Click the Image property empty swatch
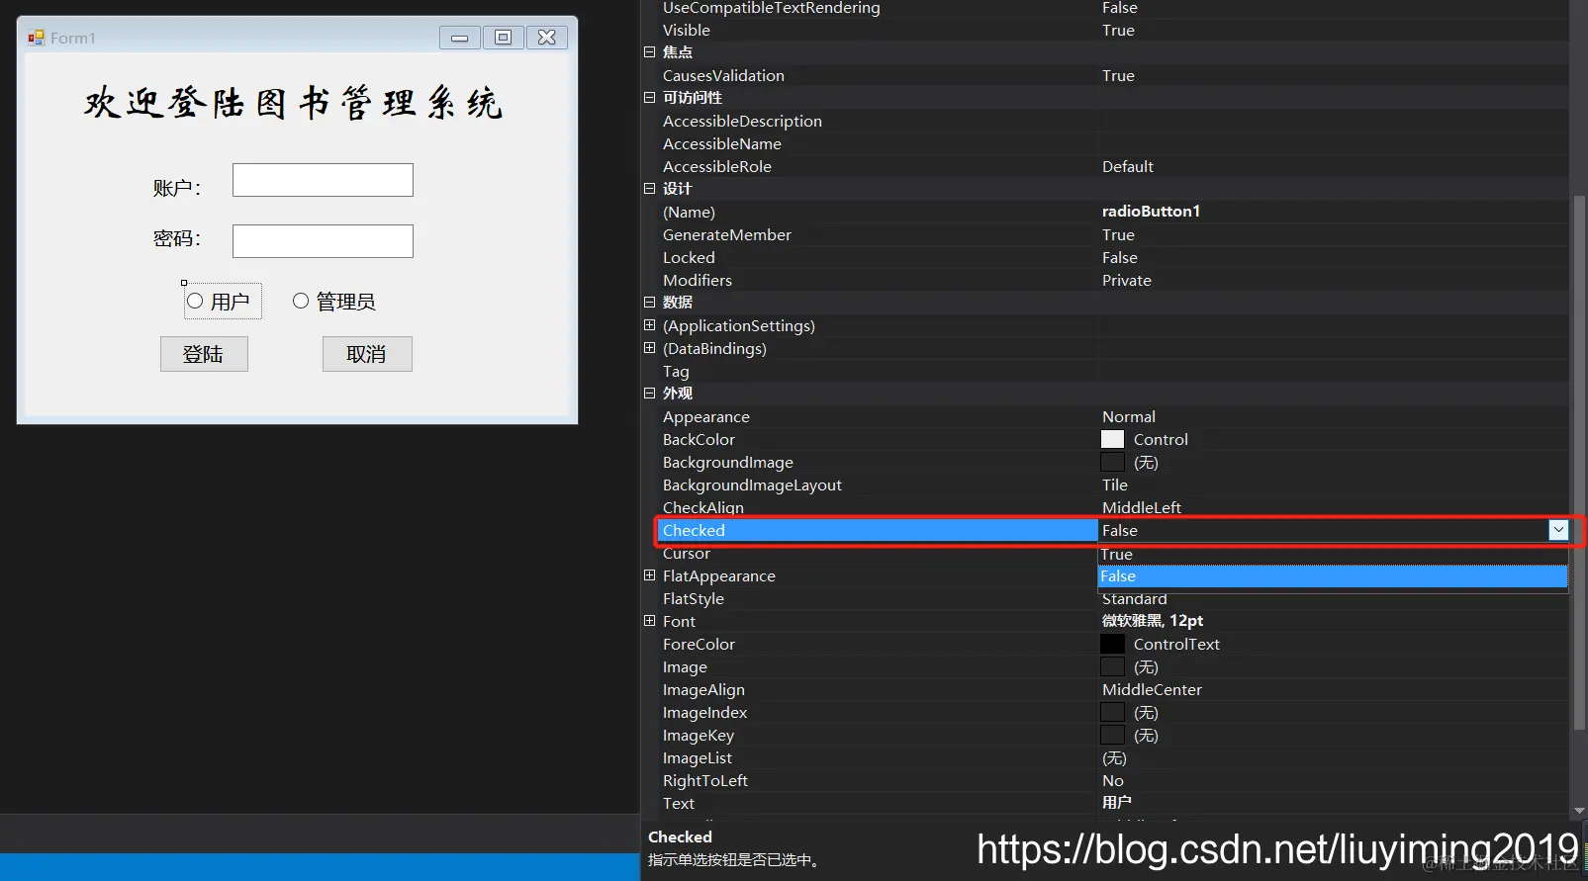This screenshot has height=881, width=1588. (x=1112, y=666)
